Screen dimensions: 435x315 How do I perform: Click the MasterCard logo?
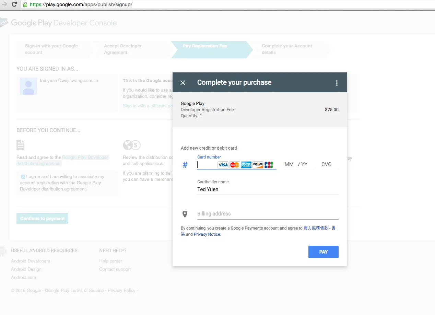click(x=235, y=165)
